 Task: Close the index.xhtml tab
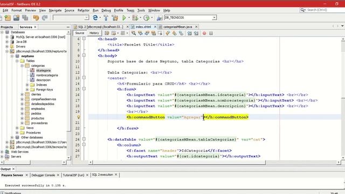(155, 27)
